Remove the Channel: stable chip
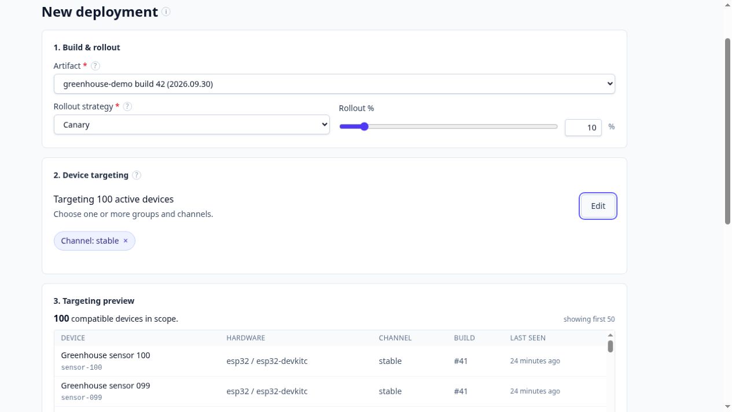This screenshot has height=412, width=732. (x=126, y=241)
